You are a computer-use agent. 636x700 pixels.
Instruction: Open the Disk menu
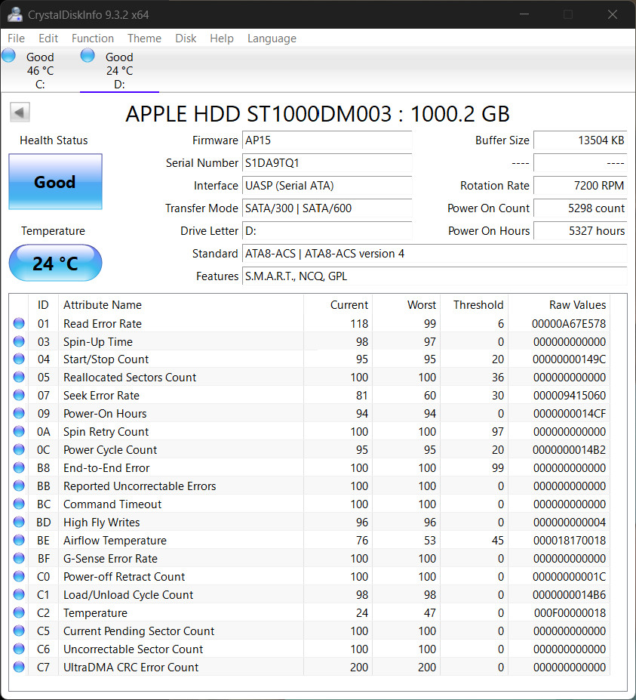(x=186, y=39)
